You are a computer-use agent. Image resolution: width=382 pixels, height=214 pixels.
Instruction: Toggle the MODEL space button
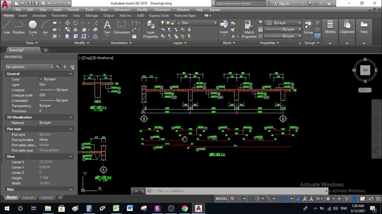pyautogui.click(x=221, y=199)
